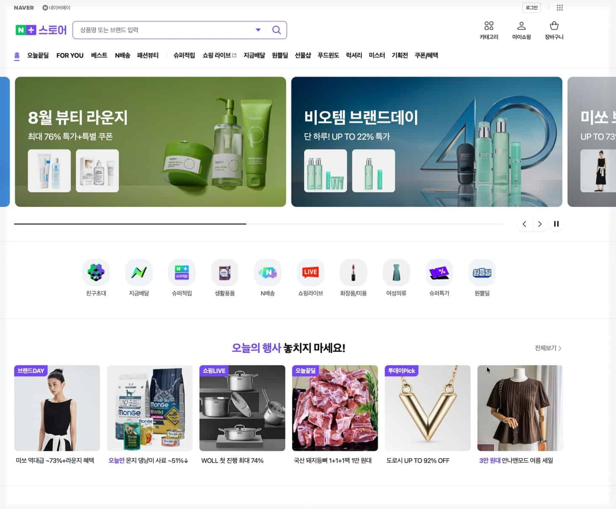
Task: Select the FOR YOU tab
Action: pyautogui.click(x=70, y=56)
